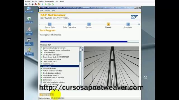Select the My Computer desktop icon
179x100 pixels.
point(29,9)
